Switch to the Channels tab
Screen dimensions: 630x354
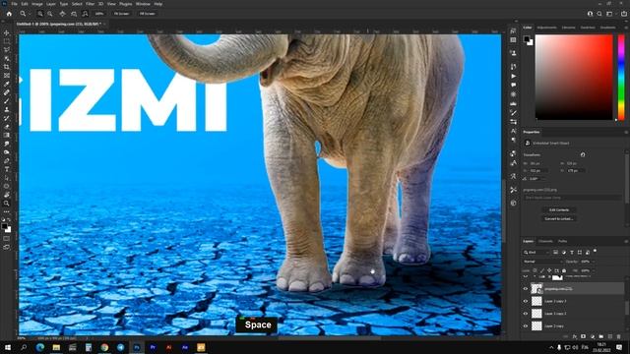[545, 241]
